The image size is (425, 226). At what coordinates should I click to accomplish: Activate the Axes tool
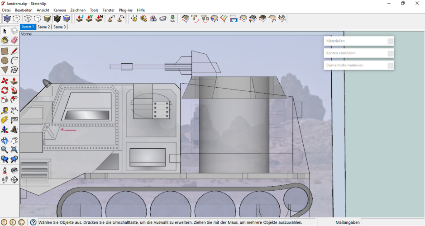tap(5, 130)
